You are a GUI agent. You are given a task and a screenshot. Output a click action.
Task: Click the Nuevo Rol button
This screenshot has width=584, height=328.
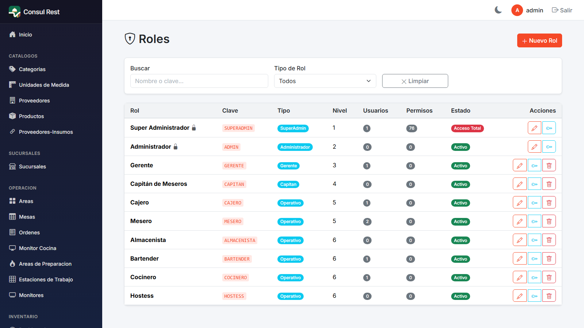click(539, 40)
